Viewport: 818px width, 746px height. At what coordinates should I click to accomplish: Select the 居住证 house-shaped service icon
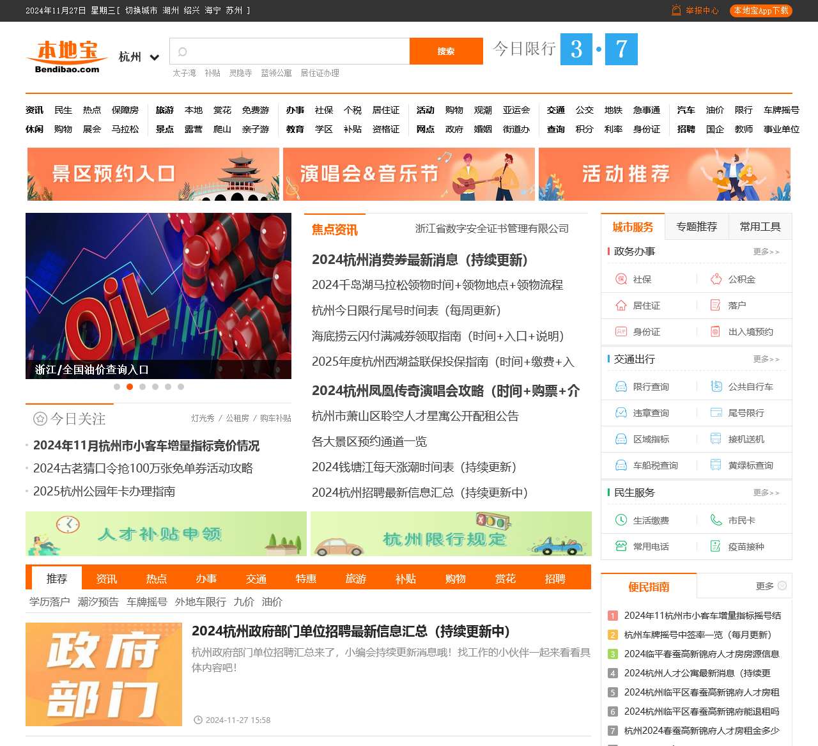620,306
